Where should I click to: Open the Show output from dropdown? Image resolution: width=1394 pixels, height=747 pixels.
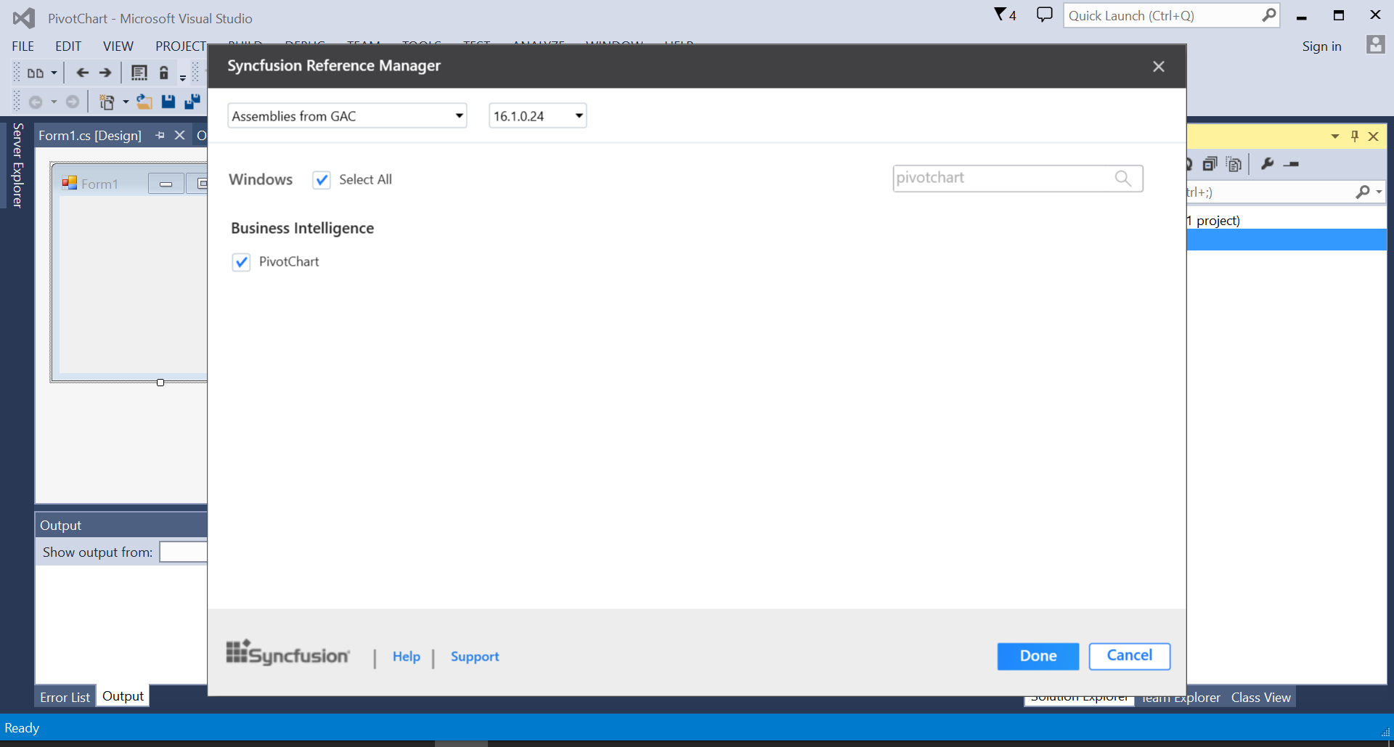(x=184, y=552)
